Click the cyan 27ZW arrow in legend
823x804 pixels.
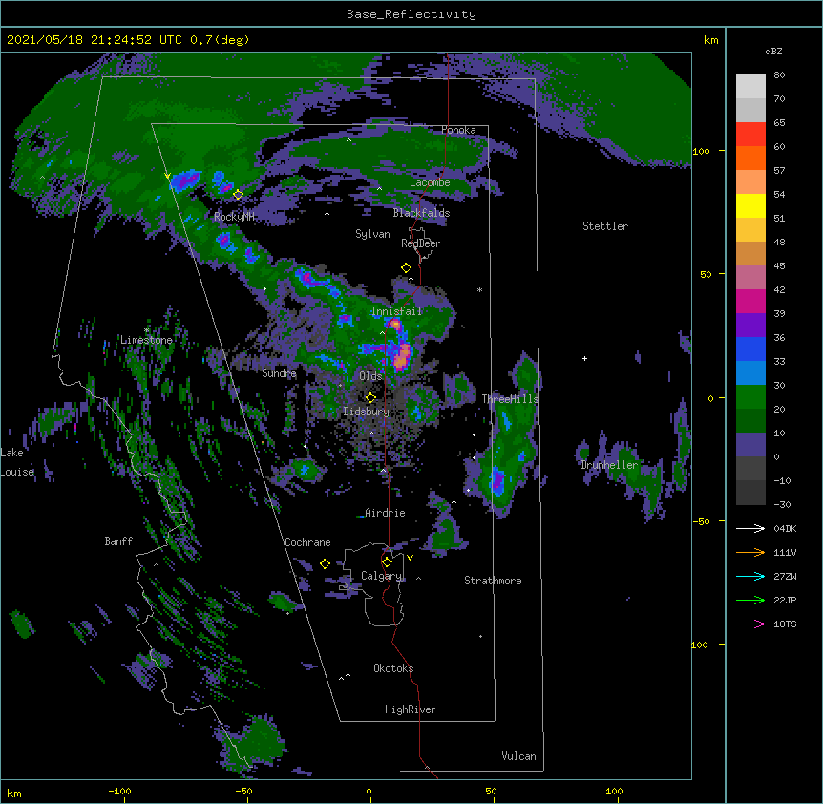(750, 576)
